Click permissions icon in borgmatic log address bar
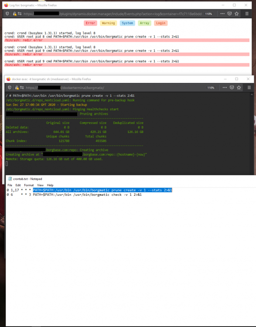The width and height of the screenshot is (256, 327). (x=20, y=14)
